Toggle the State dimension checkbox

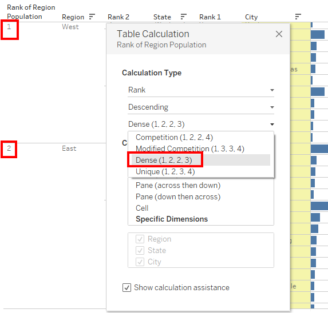[x=140, y=250]
